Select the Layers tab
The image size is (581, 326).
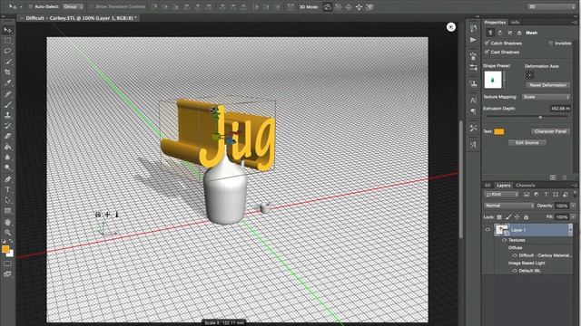[x=504, y=186]
